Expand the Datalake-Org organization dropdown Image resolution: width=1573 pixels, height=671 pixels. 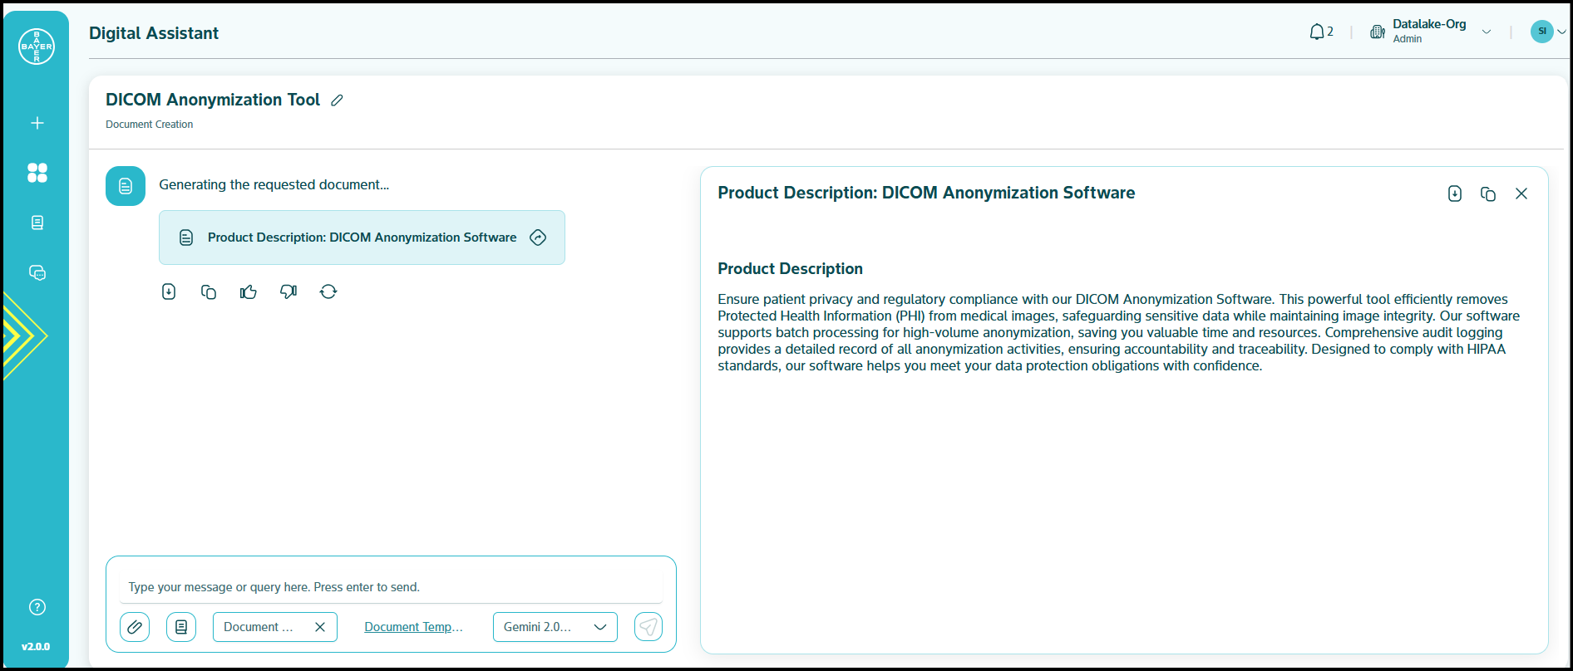pos(1487,32)
